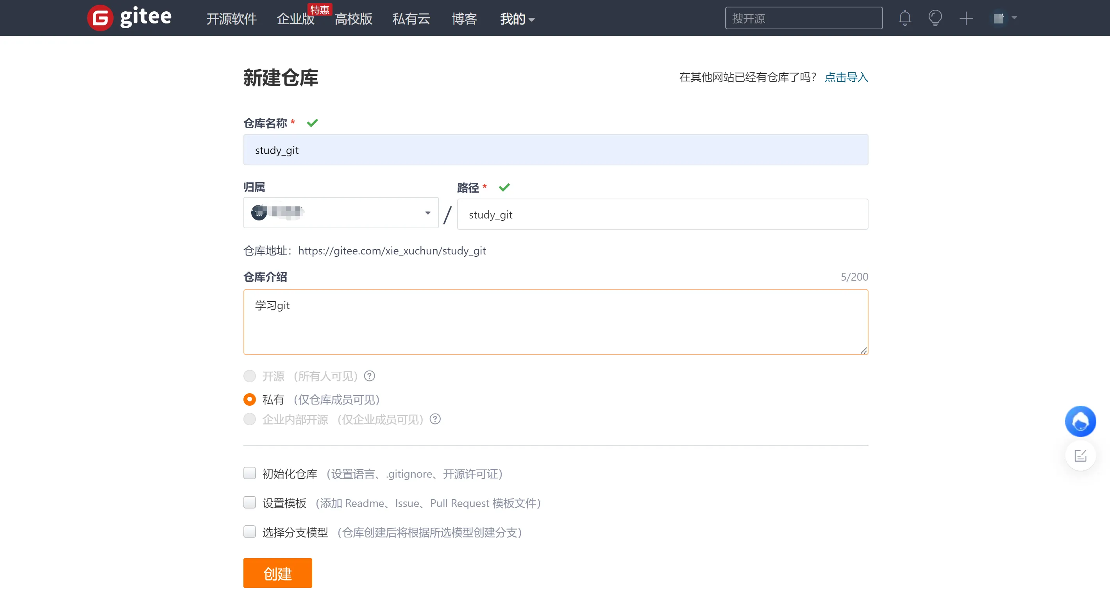This screenshot has height=600, width=1110.
Task: Expand the avatar account dropdown arrow
Action: [x=1014, y=18]
